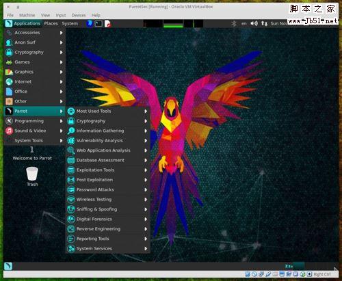Click the Office document icon
The width and height of the screenshot is (342, 281).
pos(9,92)
